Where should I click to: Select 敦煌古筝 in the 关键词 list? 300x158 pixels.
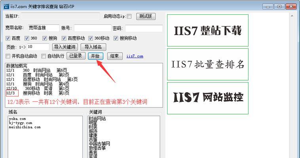[97, 148]
